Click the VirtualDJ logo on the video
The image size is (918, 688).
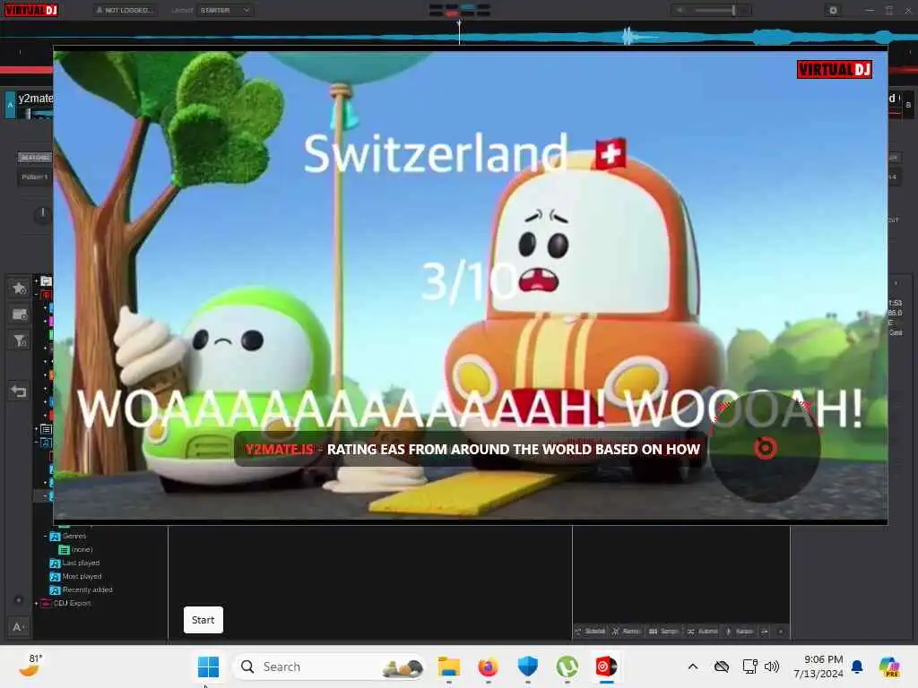(835, 70)
